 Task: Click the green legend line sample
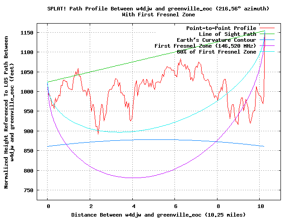267,34
